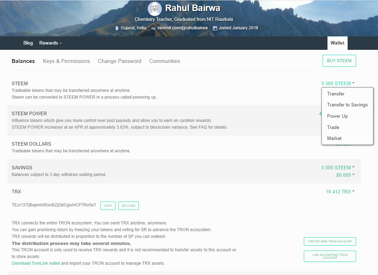This screenshot has width=378, height=275.
Task: Expand the 10.412 TRX dropdown
Action: [340, 192]
